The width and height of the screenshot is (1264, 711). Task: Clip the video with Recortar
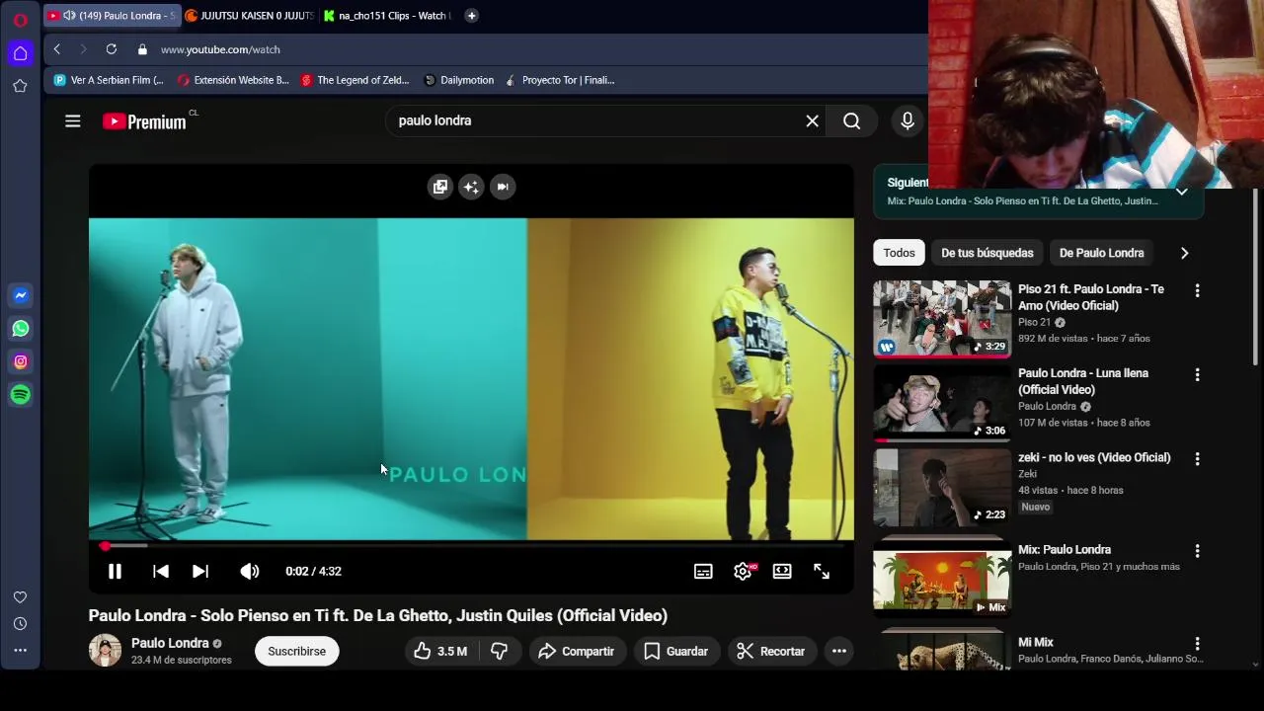point(771,651)
